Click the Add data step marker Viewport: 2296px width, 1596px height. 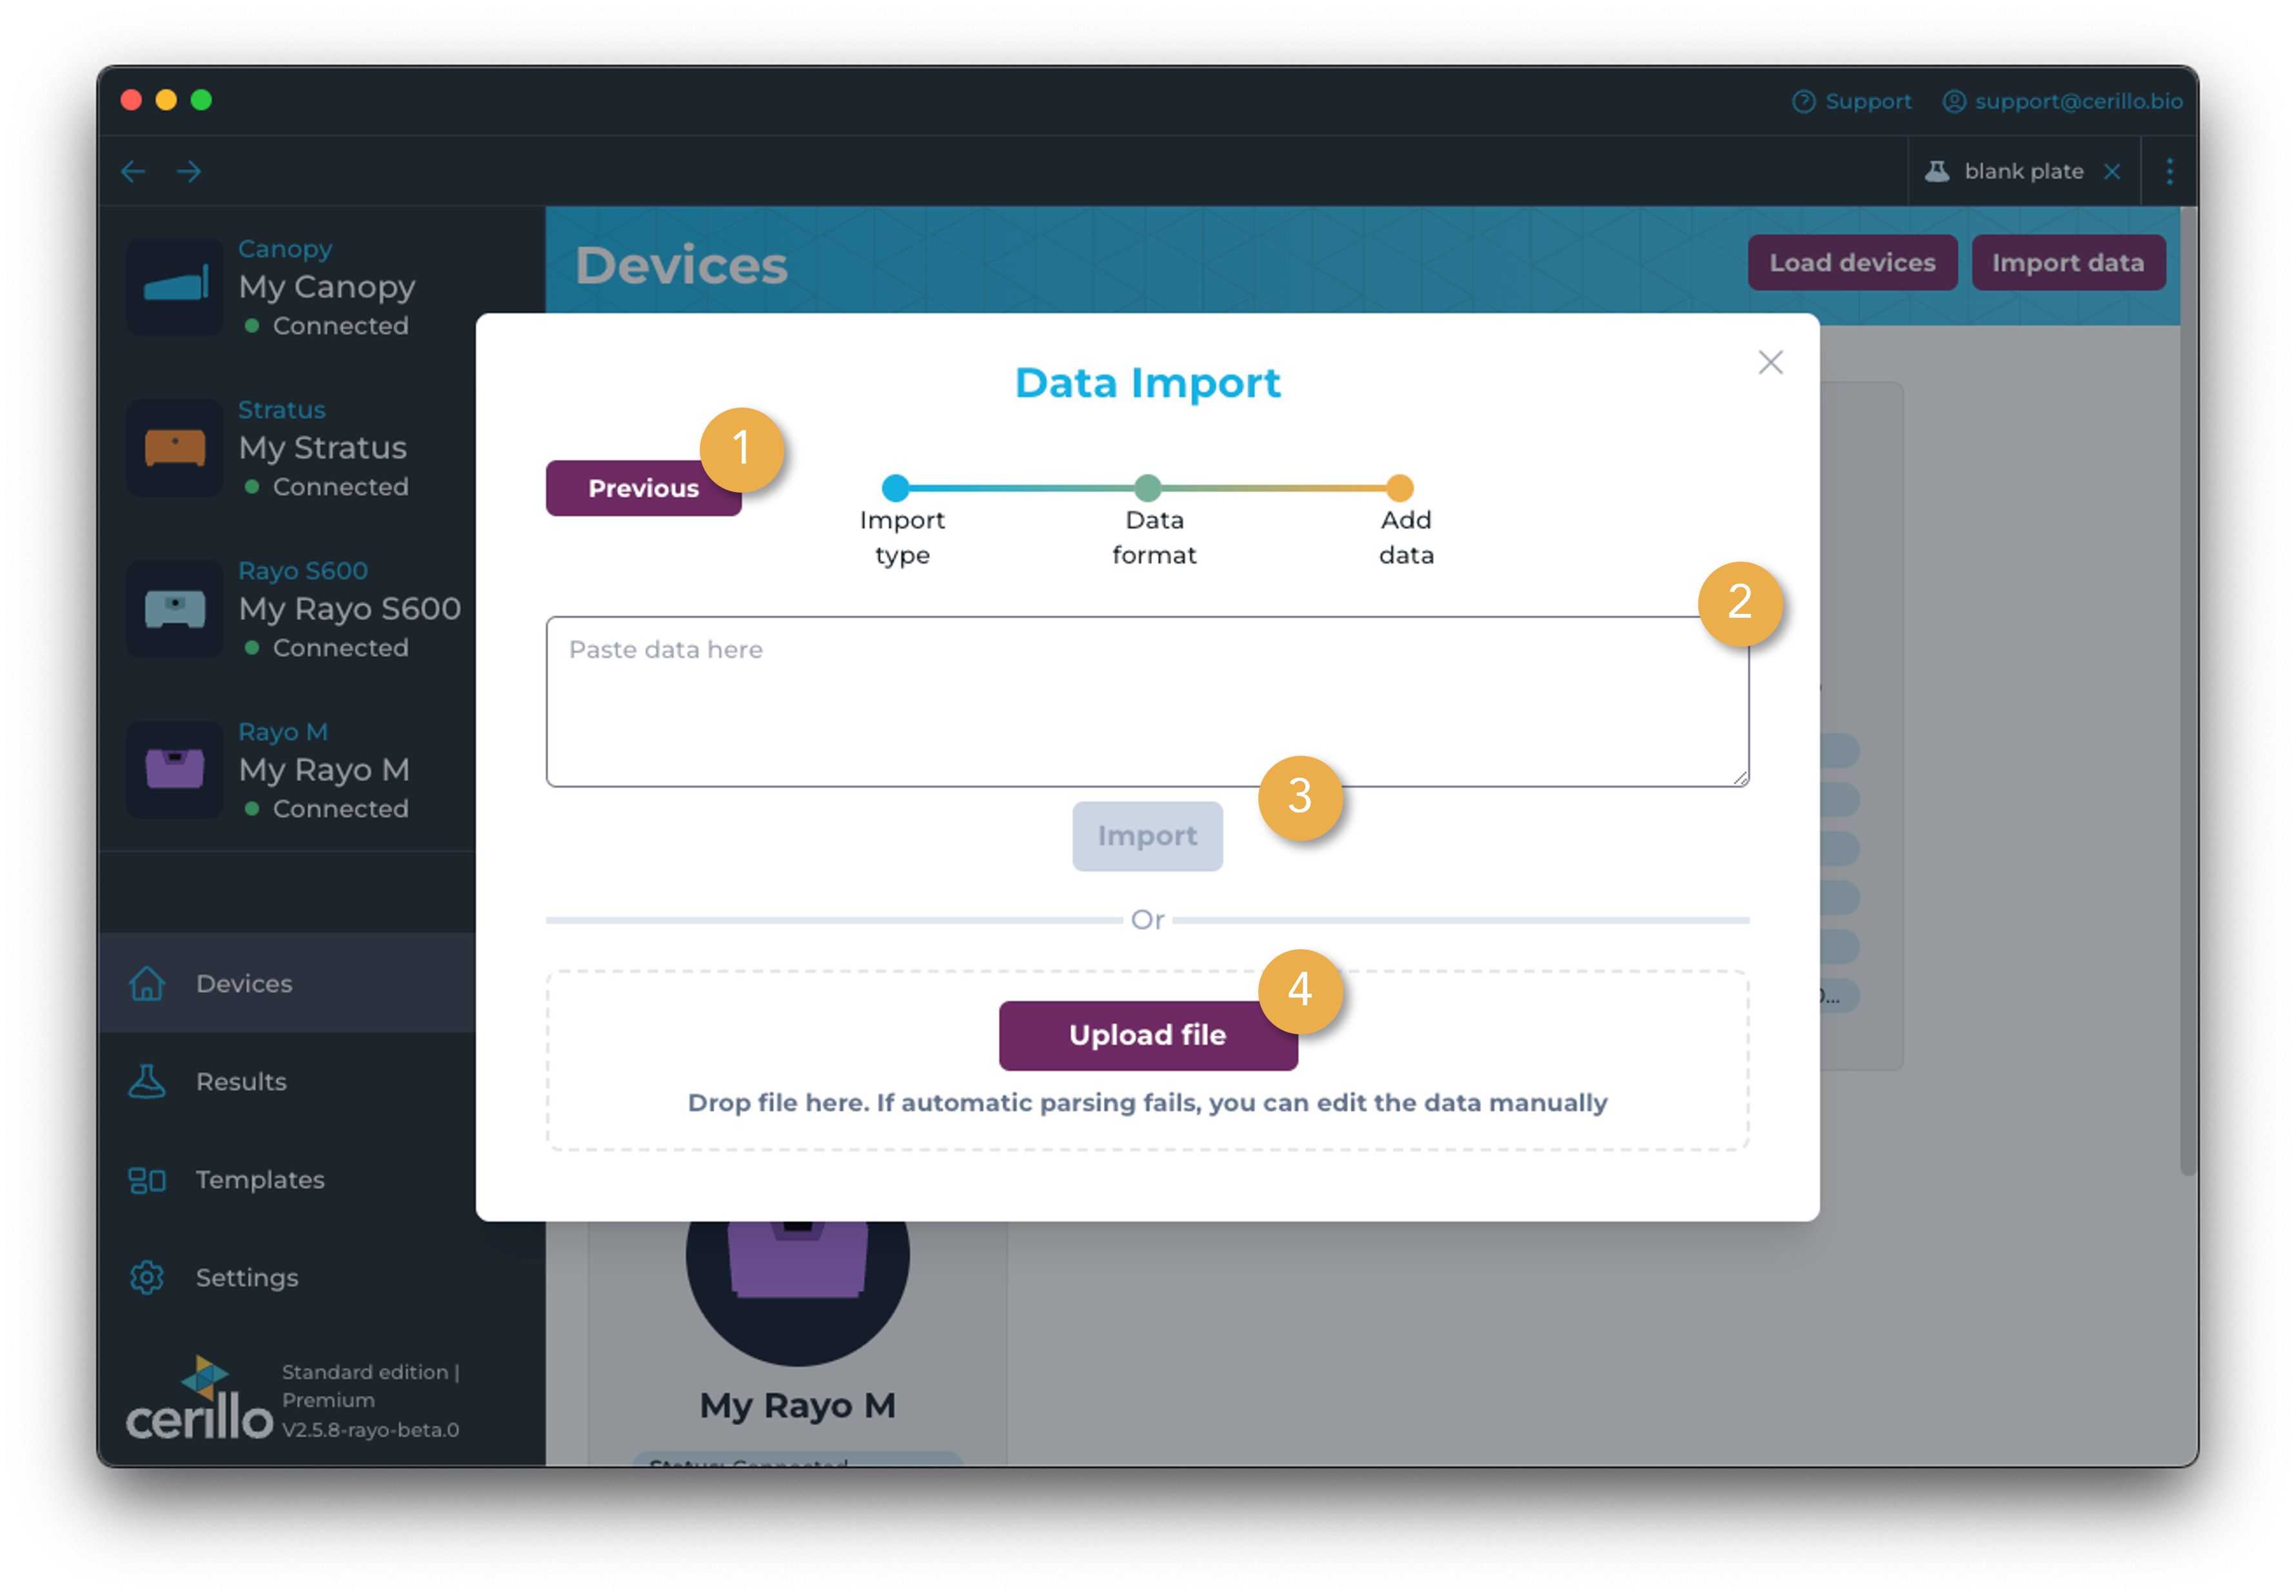pyautogui.click(x=1400, y=488)
